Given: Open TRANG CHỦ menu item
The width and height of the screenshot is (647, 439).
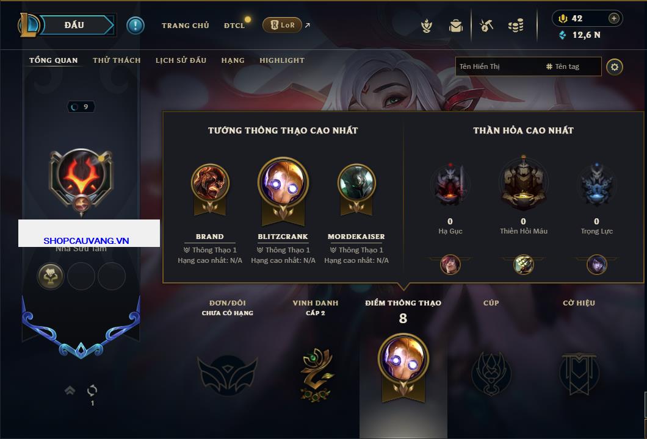Looking at the screenshot, I should (x=186, y=26).
